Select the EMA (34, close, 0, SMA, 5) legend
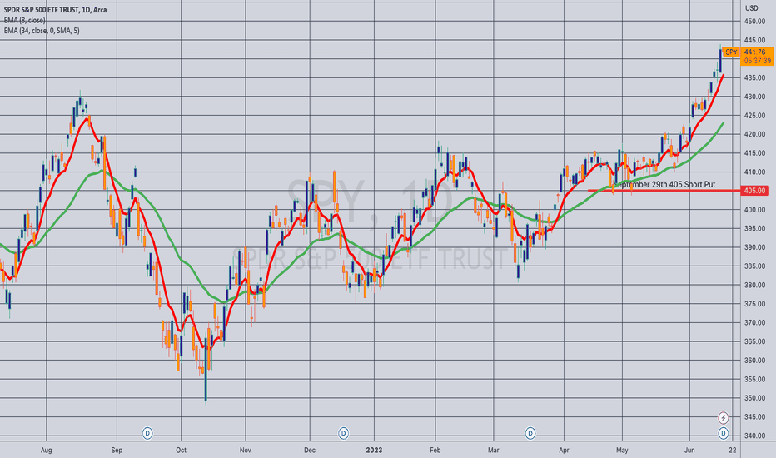Screen dimensions: 776x458 pyautogui.click(x=42, y=31)
